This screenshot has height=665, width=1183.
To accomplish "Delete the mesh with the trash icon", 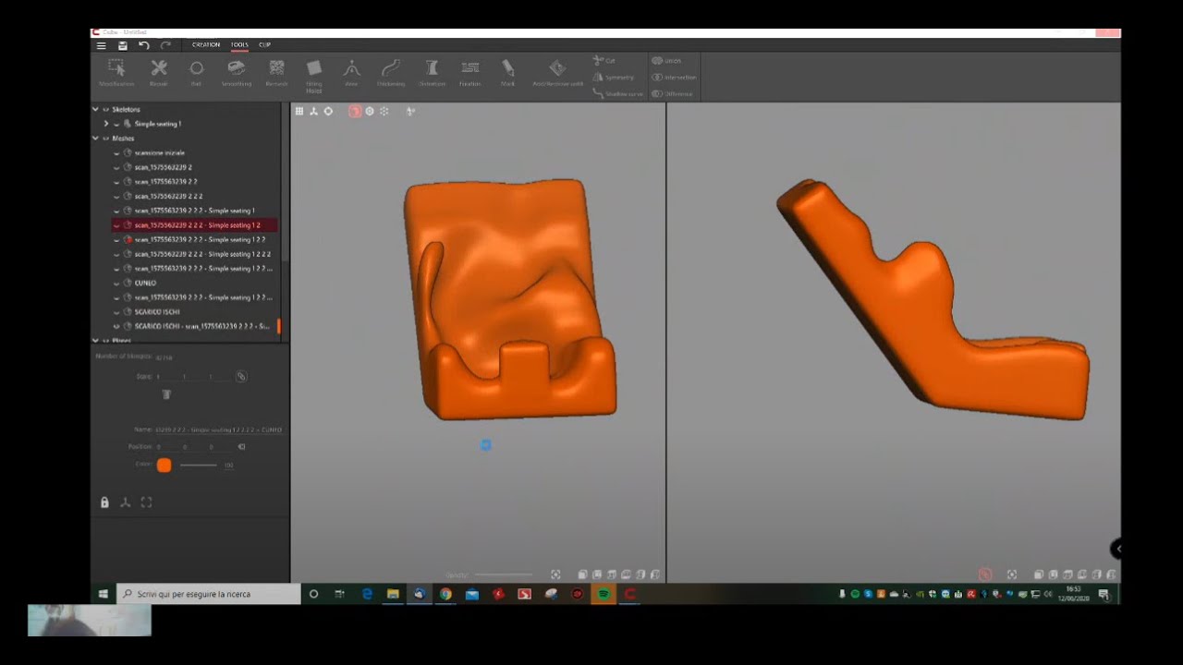I will tap(166, 394).
